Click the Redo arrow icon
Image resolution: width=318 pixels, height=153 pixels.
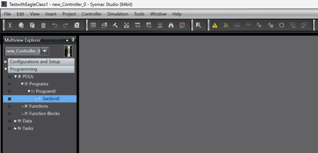[x=66, y=25]
